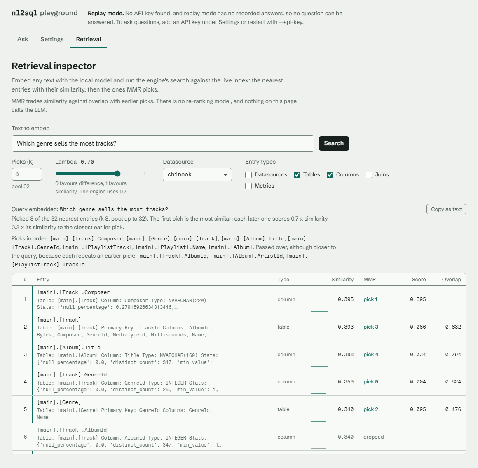Click score value 0.095
Viewport: 478px width, 468px height.
418,409
